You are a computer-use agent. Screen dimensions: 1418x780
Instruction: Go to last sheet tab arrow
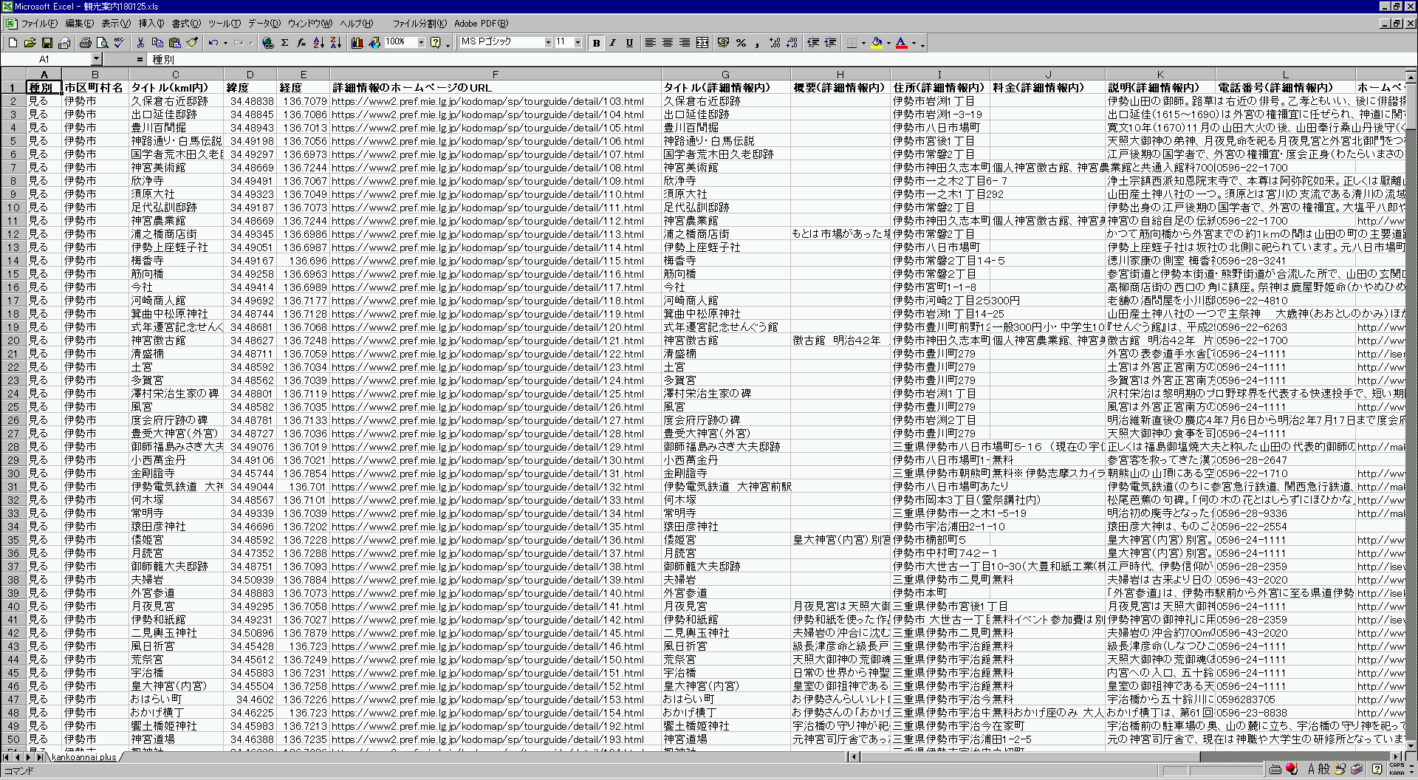tap(40, 757)
